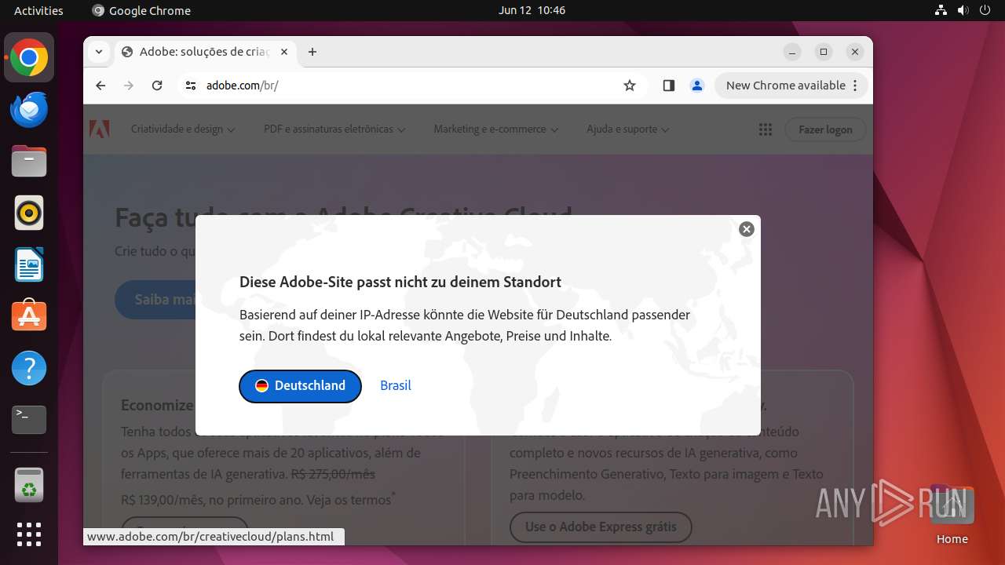Open Rhythmbox music player in dock

click(29, 213)
